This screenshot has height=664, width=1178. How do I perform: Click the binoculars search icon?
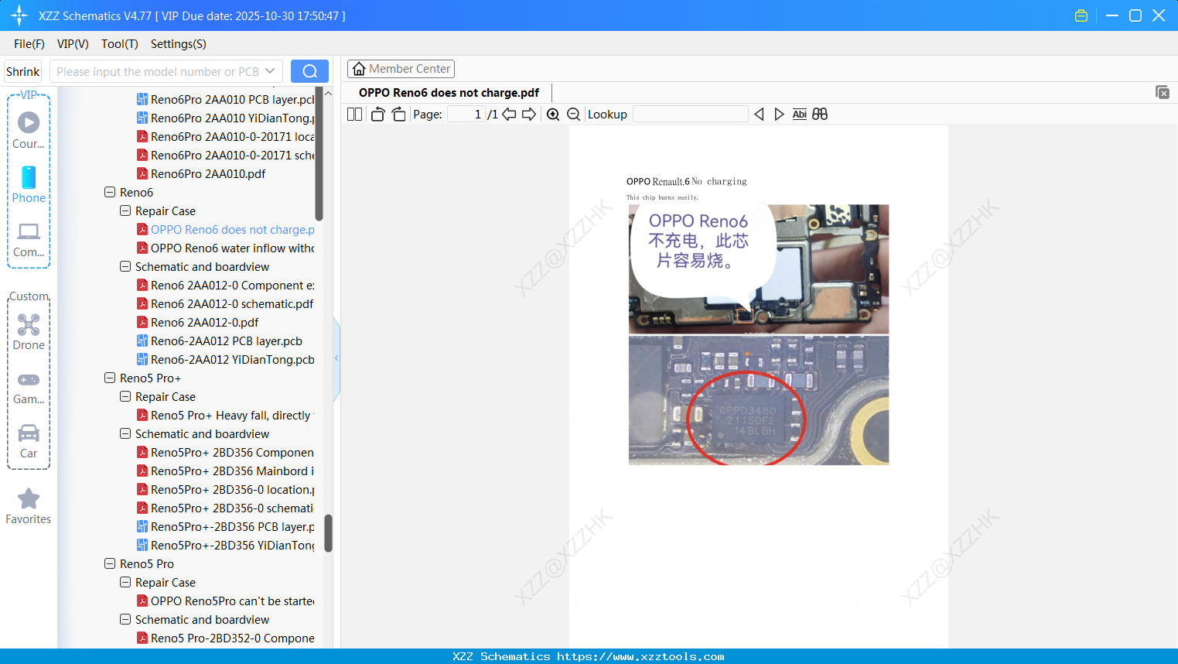tap(820, 115)
